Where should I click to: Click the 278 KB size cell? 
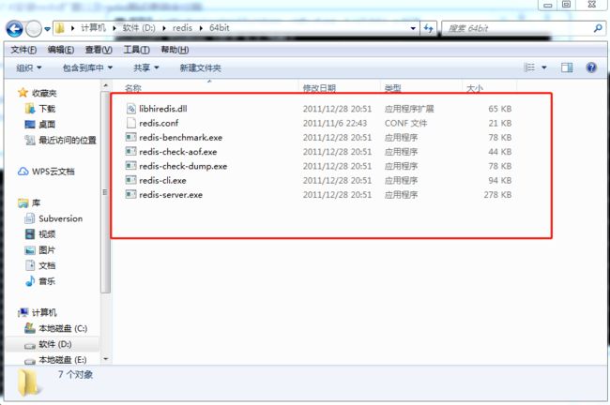[x=497, y=195]
